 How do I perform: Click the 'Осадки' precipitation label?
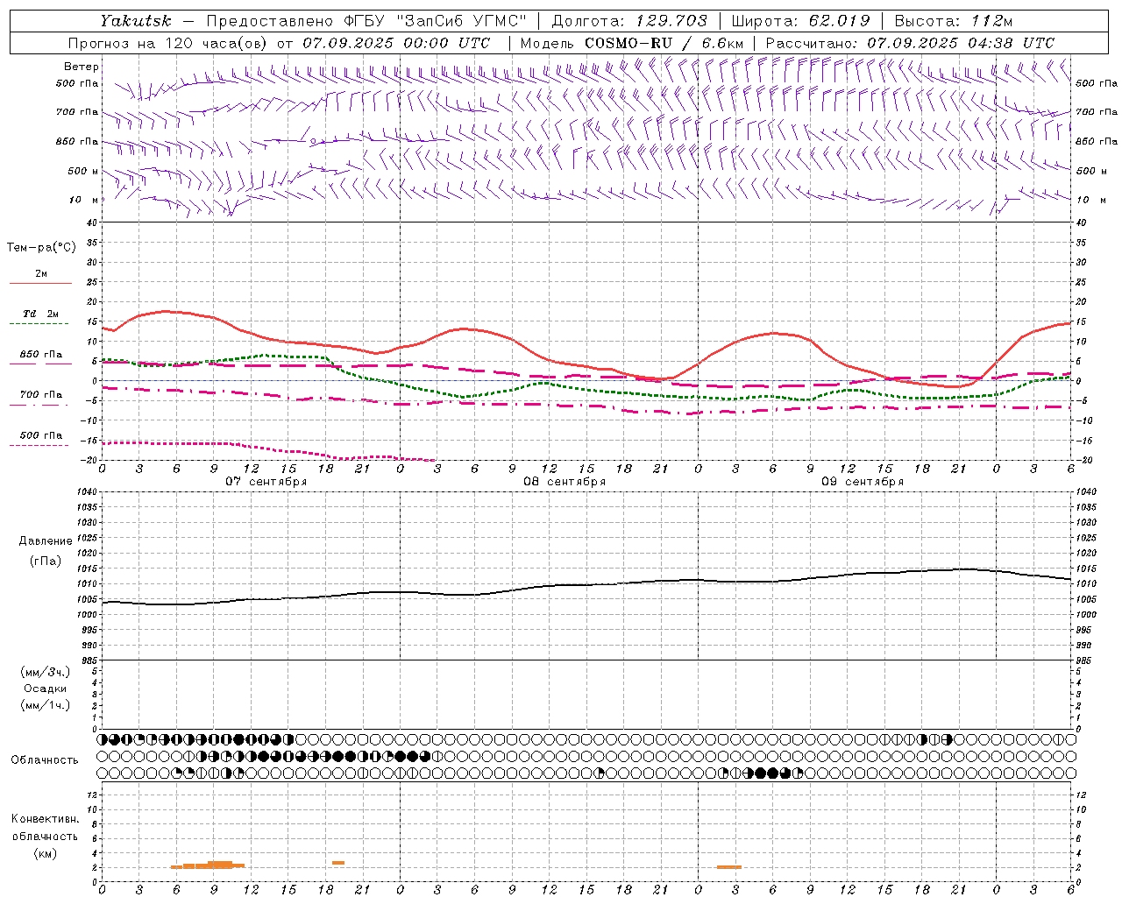pyautogui.click(x=46, y=689)
